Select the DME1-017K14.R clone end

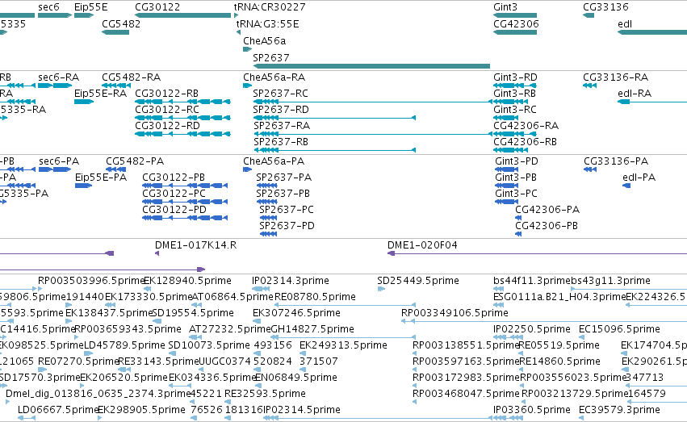[x=157, y=253]
